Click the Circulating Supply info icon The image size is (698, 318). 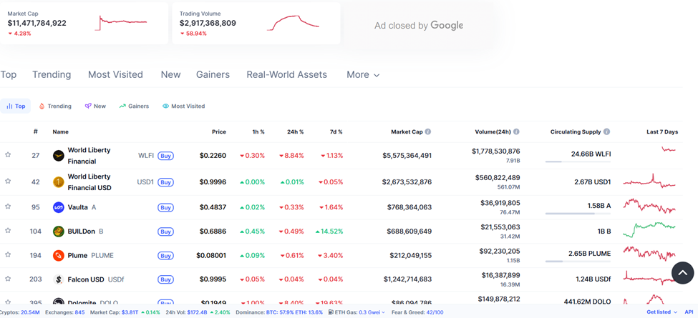[606, 132]
